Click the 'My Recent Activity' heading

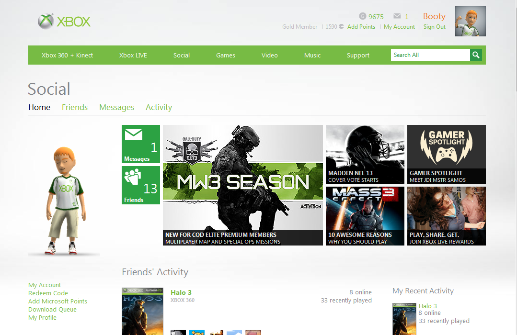[x=423, y=291]
